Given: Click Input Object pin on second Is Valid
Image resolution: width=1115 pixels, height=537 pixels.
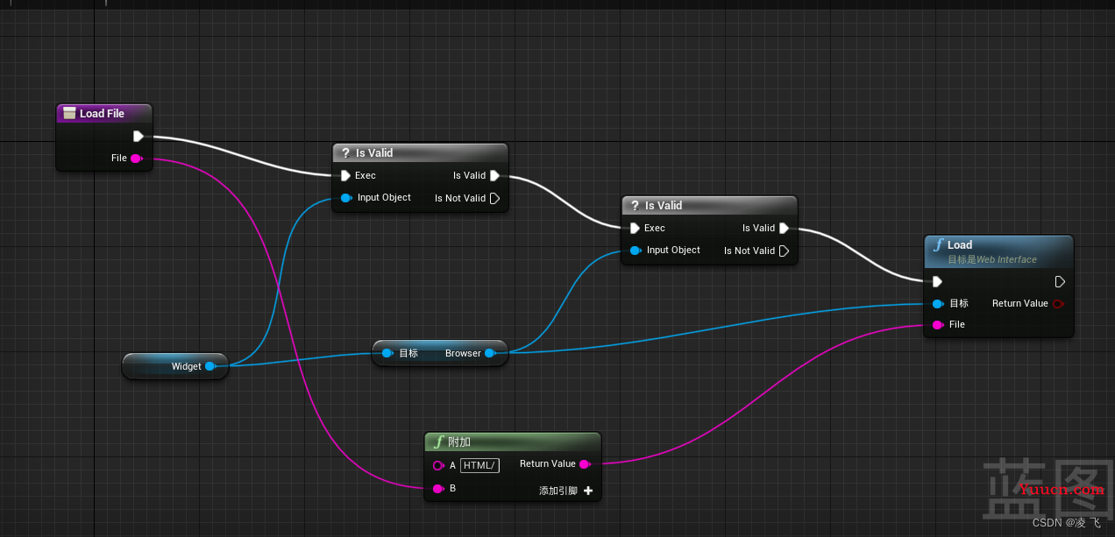Looking at the screenshot, I should tap(636, 251).
